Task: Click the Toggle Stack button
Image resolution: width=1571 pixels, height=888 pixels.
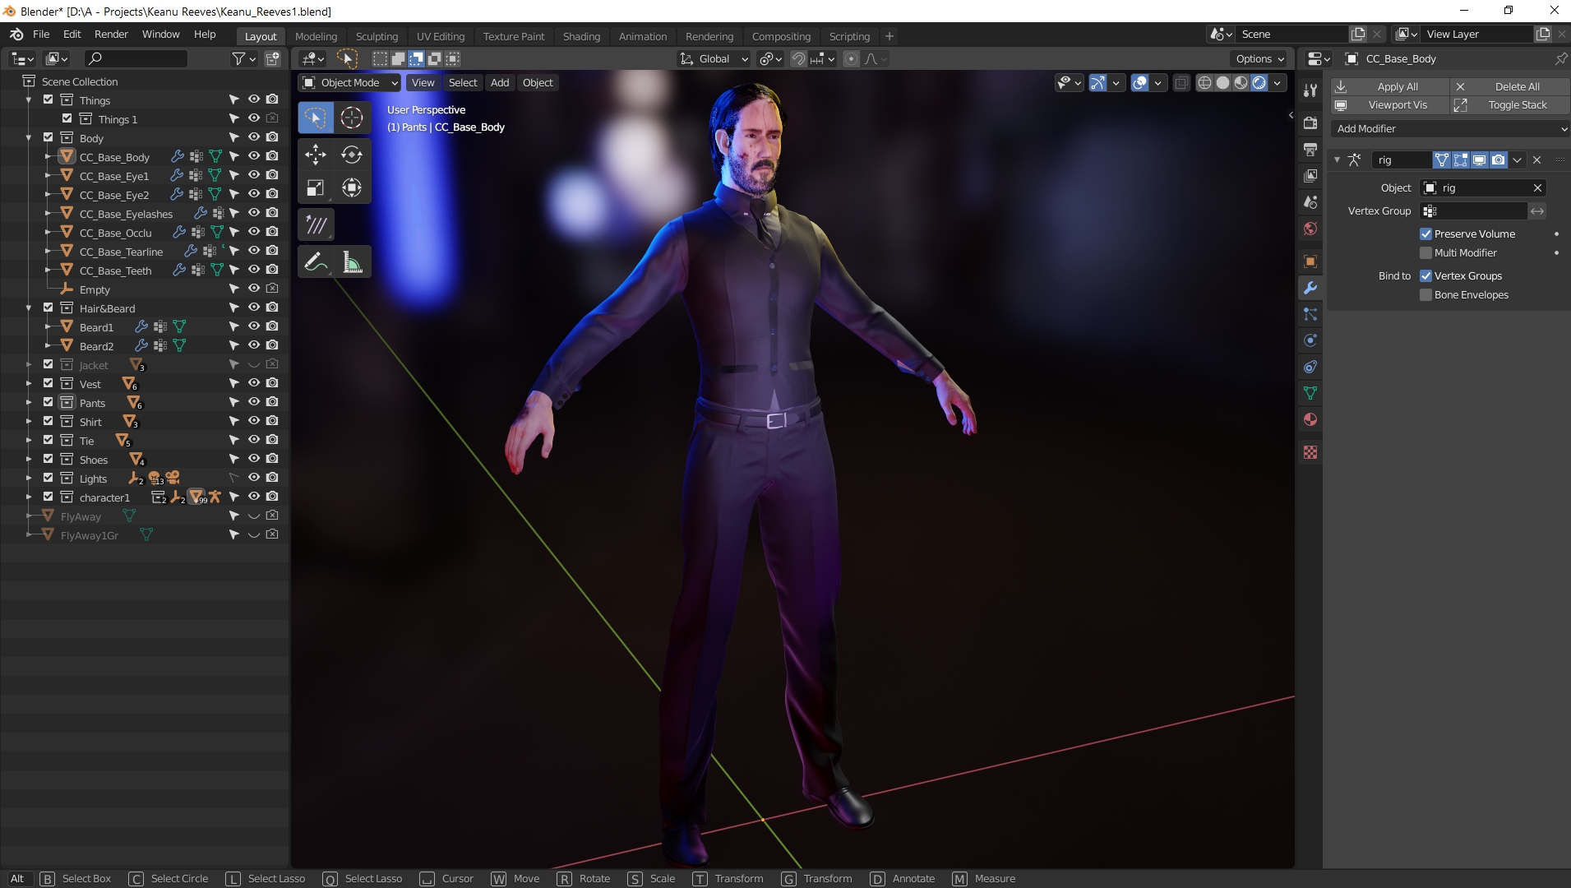Action: click(x=1509, y=105)
